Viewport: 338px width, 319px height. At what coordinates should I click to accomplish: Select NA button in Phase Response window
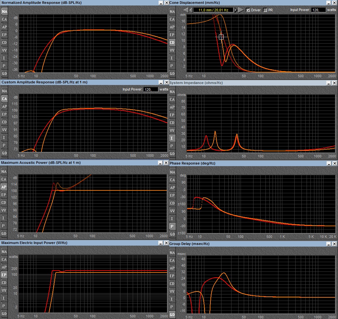pos(172,172)
